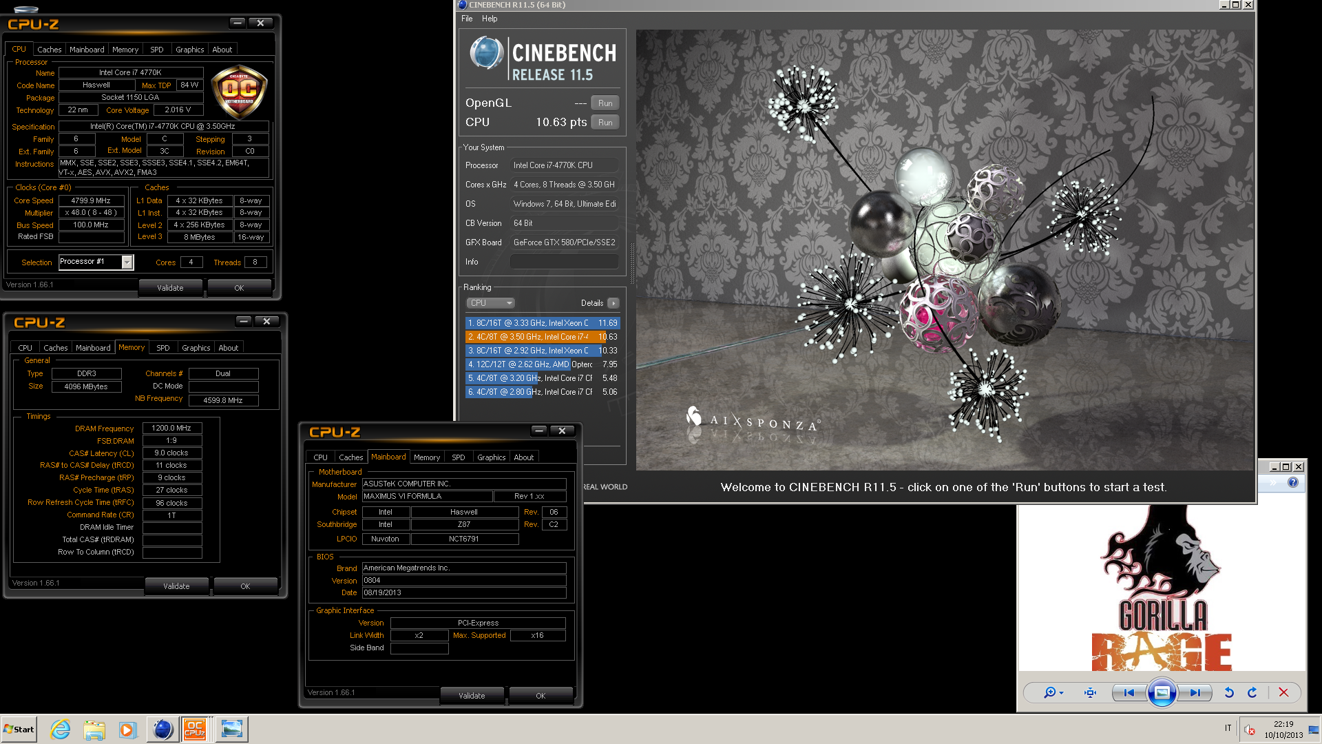This screenshot has height=744, width=1322.
Task: Select CPU tab in memory CPU-Z window
Action: coord(25,348)
